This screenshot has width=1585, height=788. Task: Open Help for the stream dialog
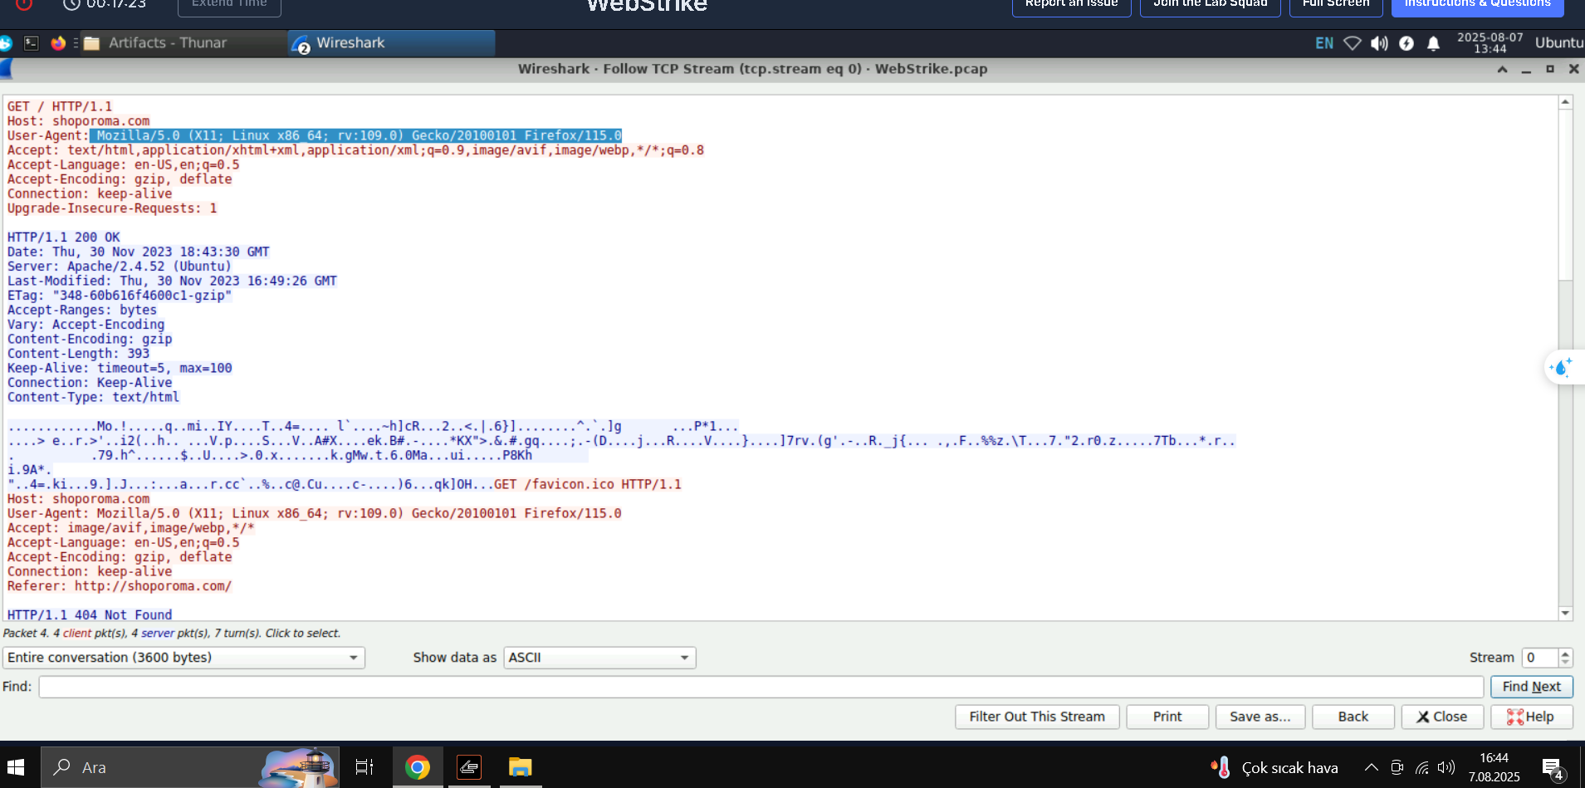point(1531,717)
